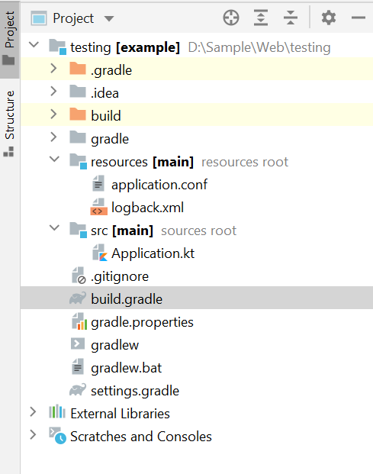
Task: Click the gradlew.bat file icon
Action: tap(78, 366)
